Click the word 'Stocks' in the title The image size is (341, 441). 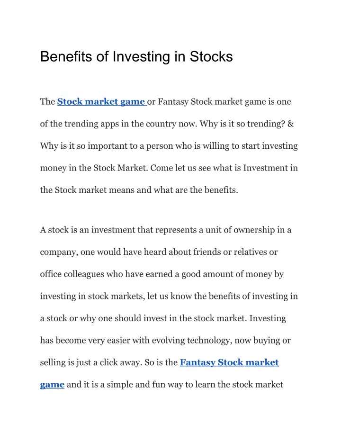click(211, 56)
